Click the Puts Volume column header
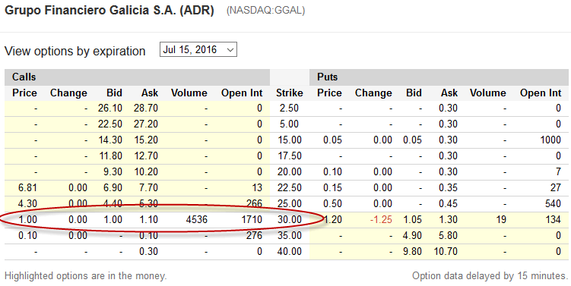The image size is (571, 286). coord(488,93)
